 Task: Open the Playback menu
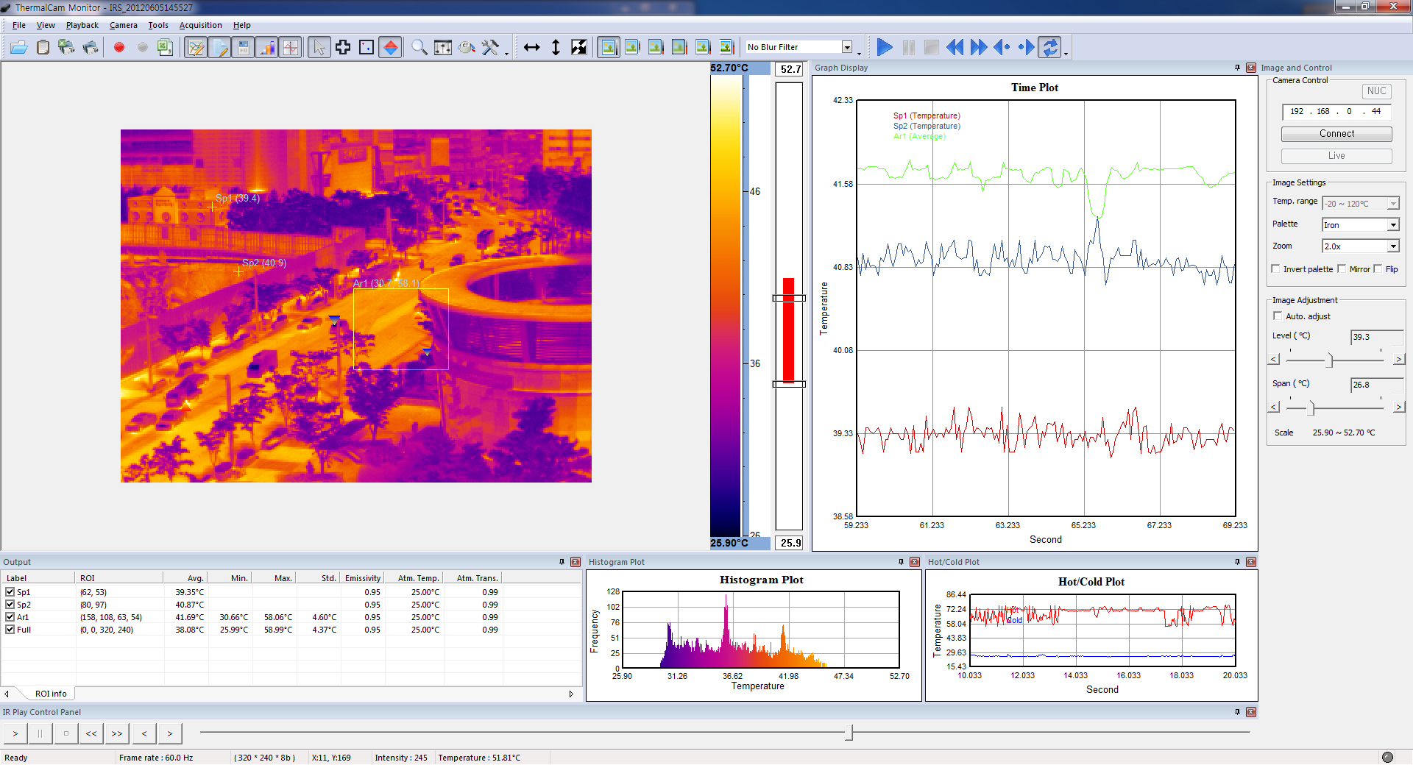82,25
